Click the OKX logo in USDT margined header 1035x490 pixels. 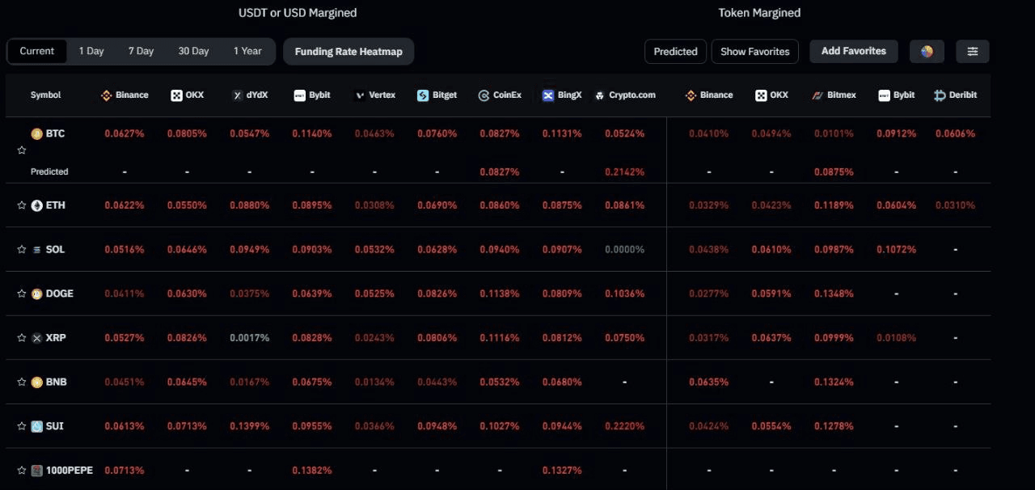click(176, 95)
